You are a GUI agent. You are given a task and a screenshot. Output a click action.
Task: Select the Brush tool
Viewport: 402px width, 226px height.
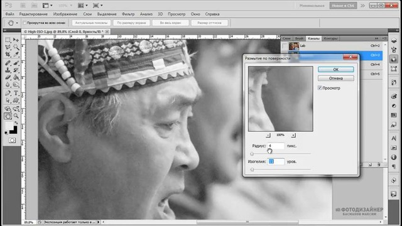[16, 63]
